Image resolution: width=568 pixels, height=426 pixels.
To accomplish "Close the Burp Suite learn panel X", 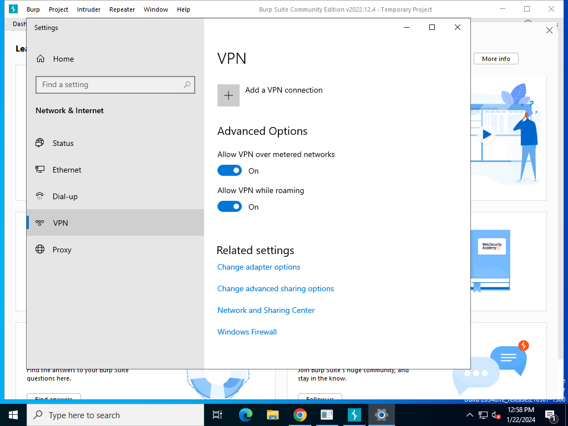I will pos(549,31).
